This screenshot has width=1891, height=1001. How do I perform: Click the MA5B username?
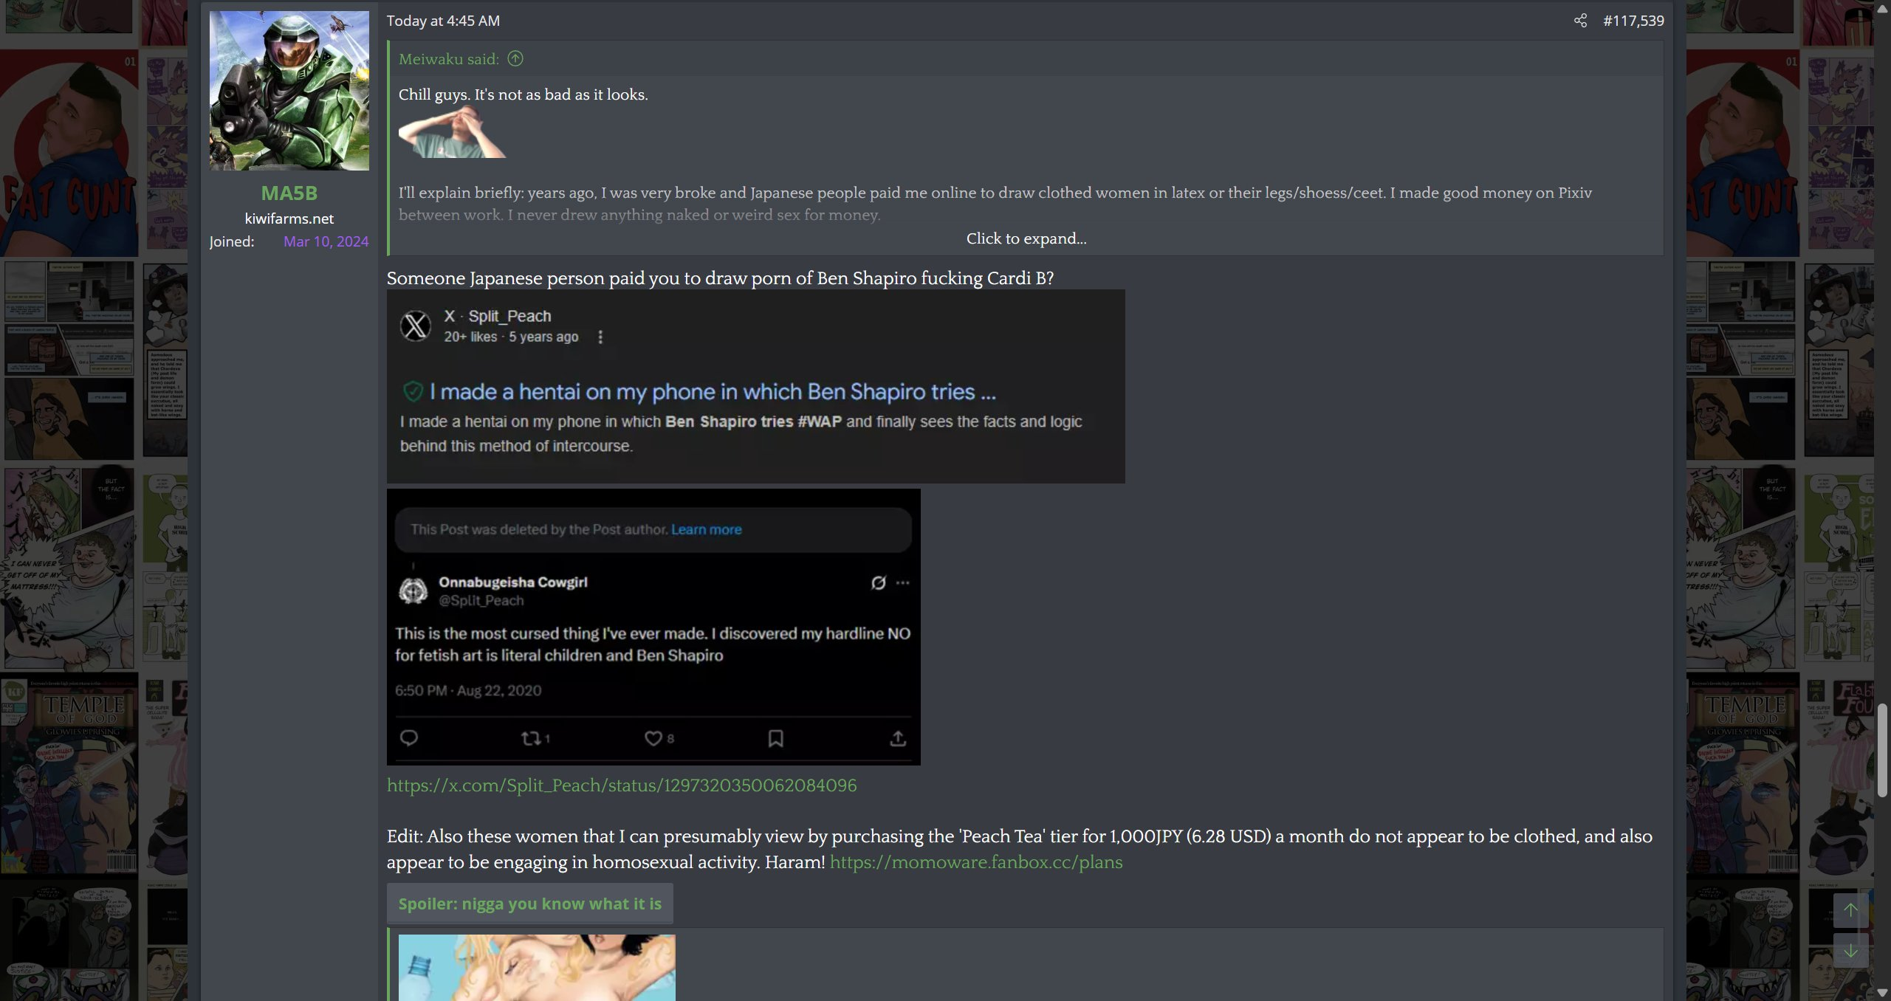[289, 193]
